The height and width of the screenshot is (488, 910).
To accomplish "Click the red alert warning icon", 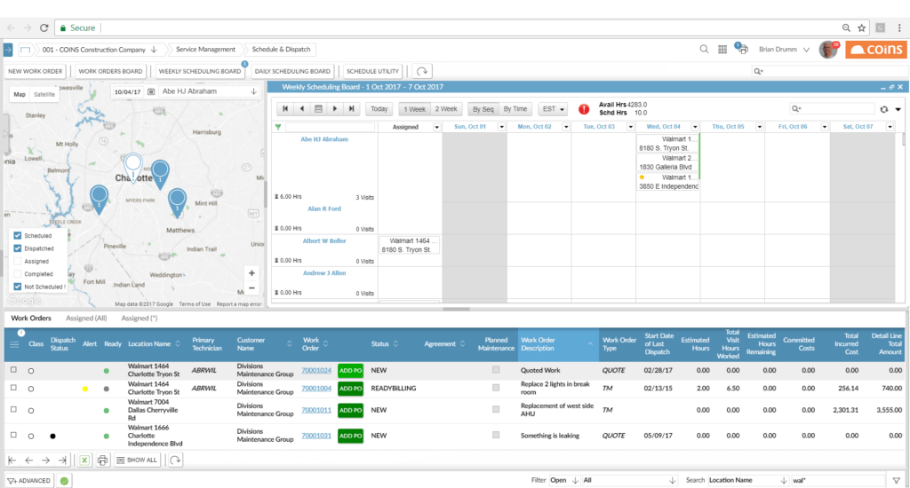I will 584,109.
